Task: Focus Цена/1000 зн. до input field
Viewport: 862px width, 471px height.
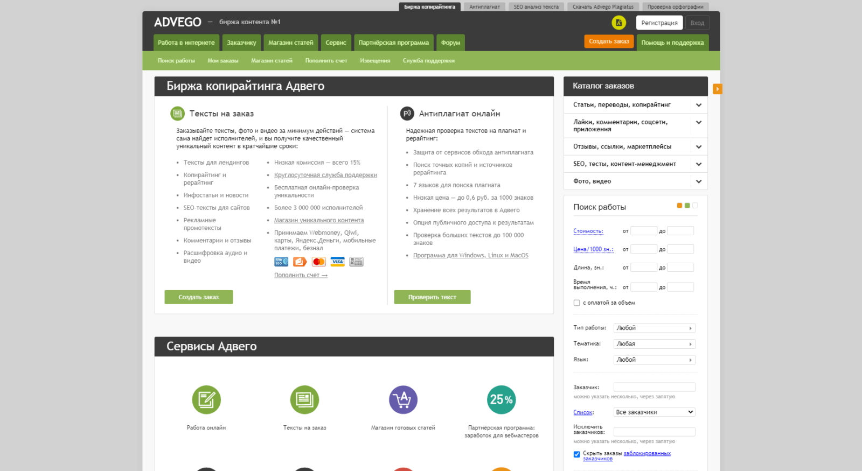Action: pyautogui.click(x=680, y=249)
